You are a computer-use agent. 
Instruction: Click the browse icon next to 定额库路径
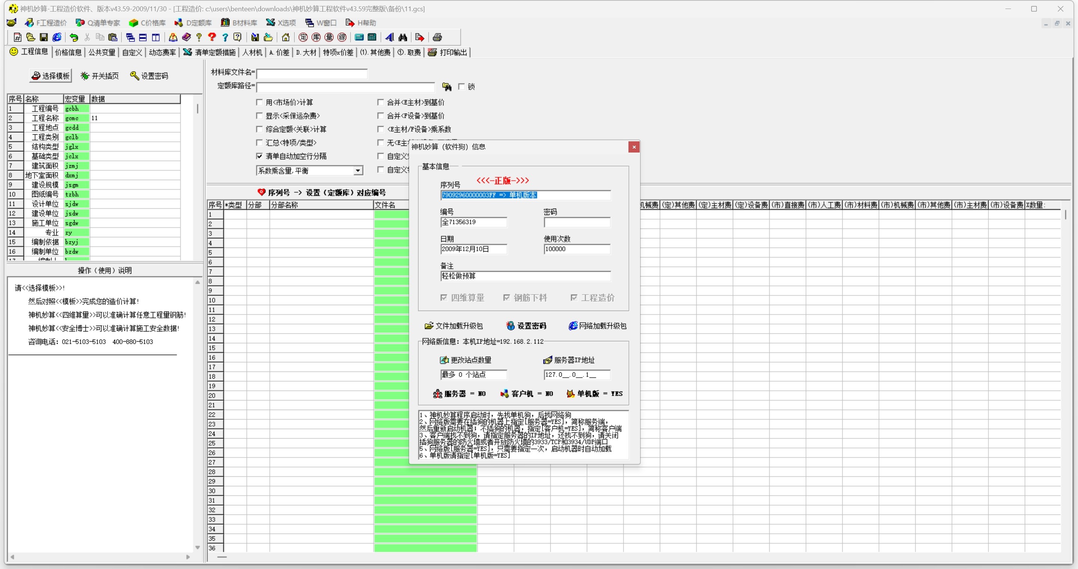447,86
